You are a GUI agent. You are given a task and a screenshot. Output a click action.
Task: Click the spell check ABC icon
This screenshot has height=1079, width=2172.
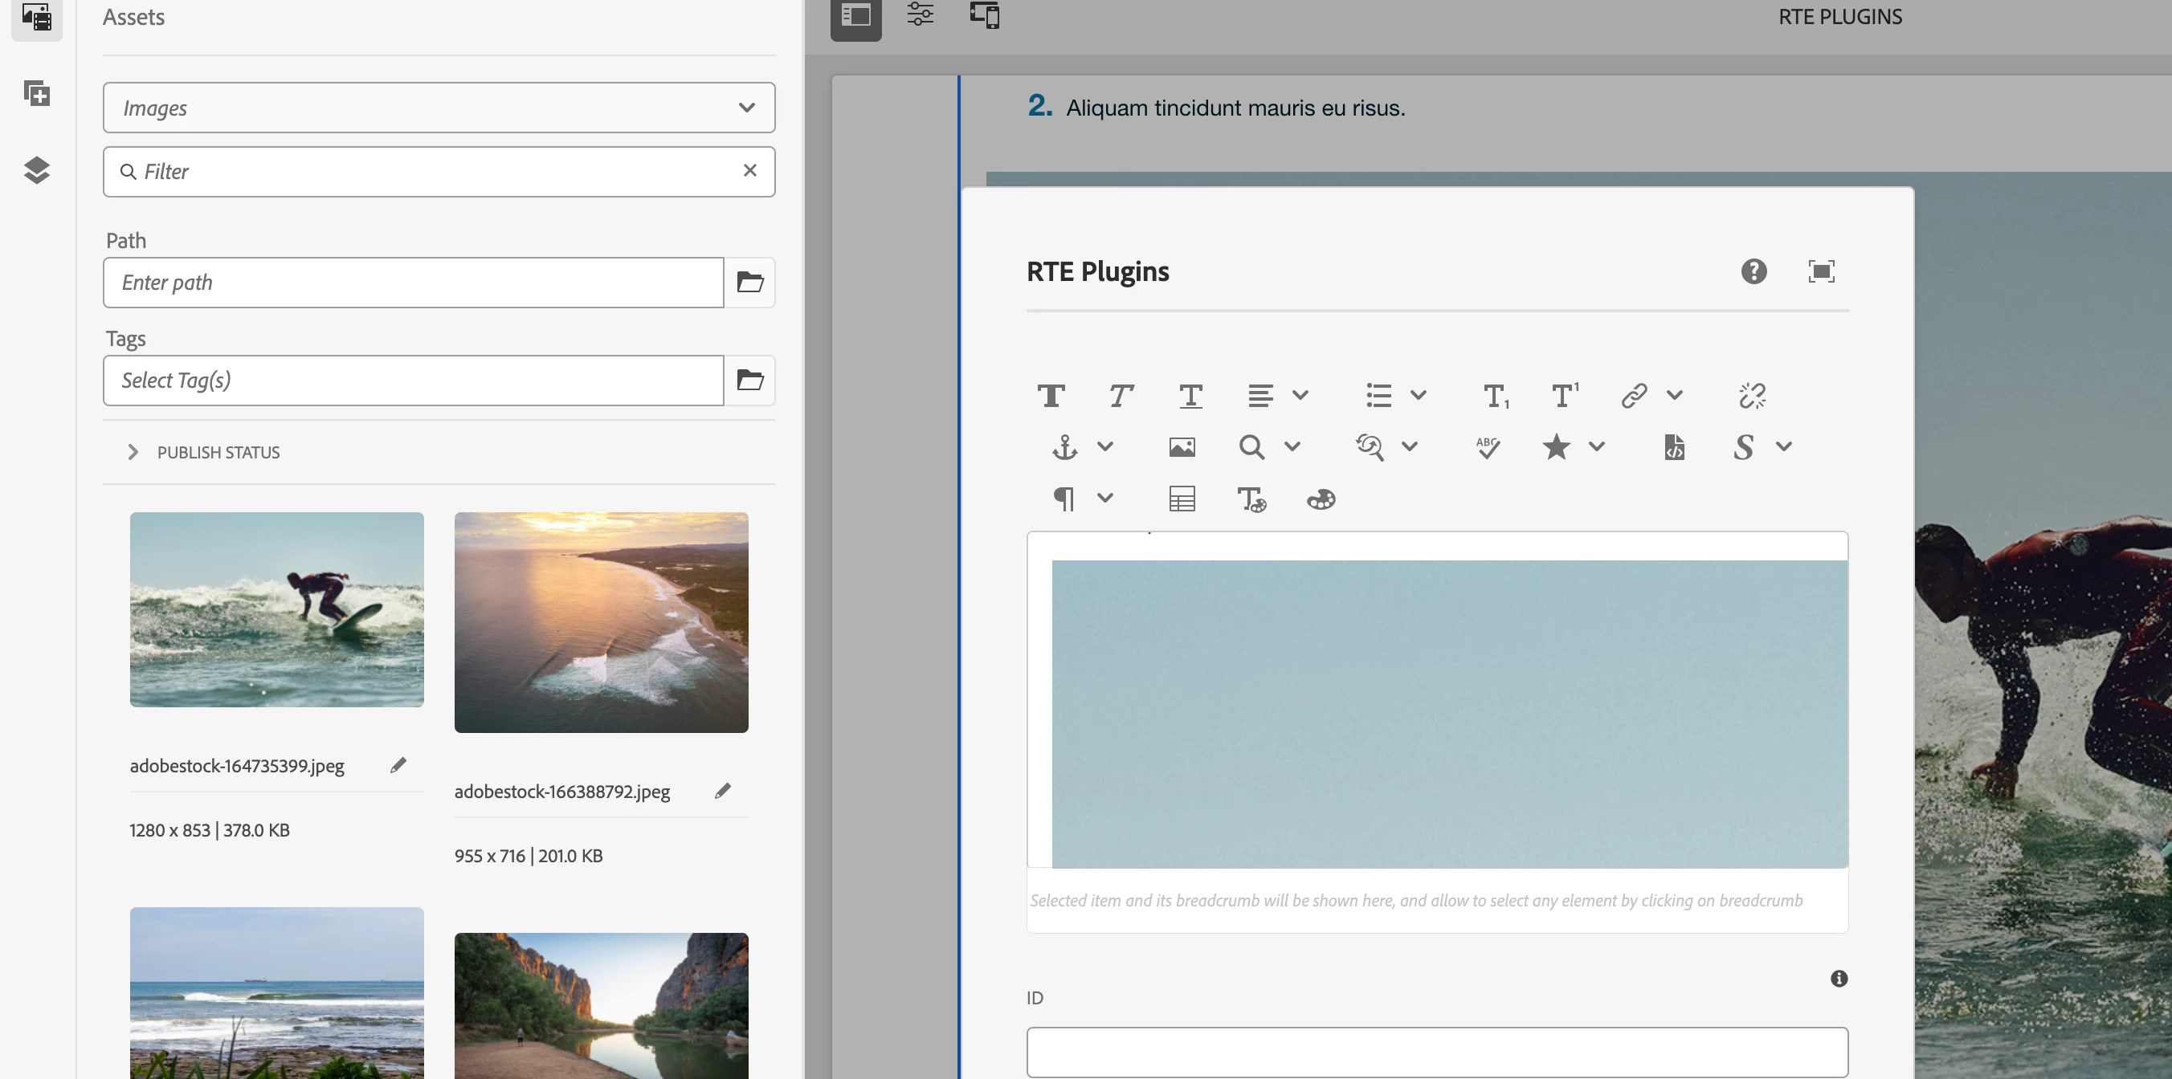pos(1488,446)
